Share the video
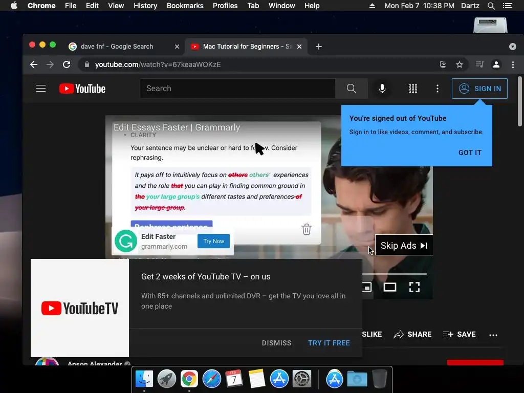The image size is (524, 393). coord(413,334)
